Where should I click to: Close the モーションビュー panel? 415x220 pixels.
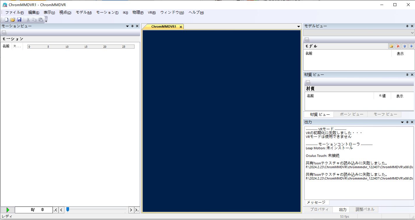pos(137,26)
